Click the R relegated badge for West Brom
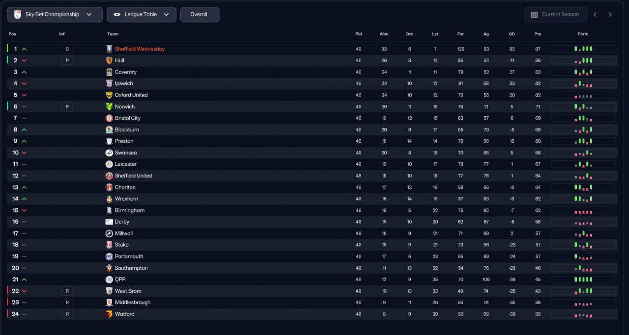The width and height of the screenshot is (629, 335). pyautogui.click(x=67, y=291)
